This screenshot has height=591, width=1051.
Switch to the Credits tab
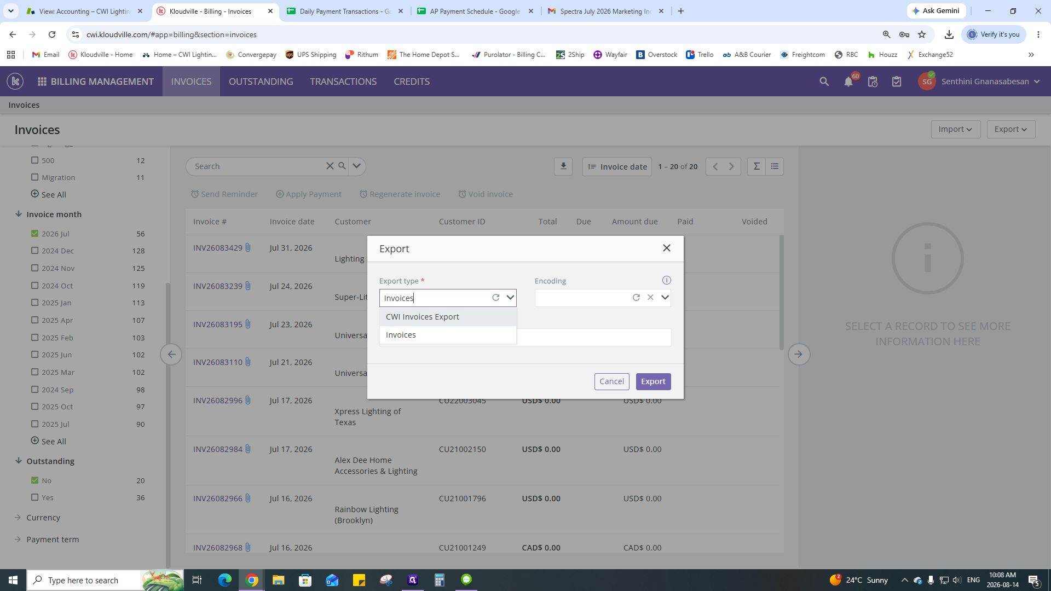[412, 82]
